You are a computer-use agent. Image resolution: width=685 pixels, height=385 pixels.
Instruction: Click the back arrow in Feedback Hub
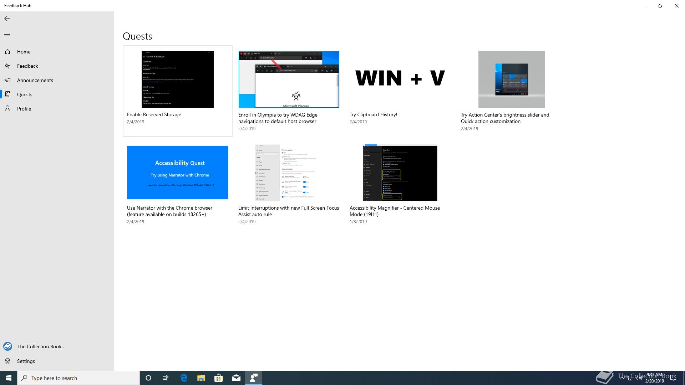coord(7,19)
